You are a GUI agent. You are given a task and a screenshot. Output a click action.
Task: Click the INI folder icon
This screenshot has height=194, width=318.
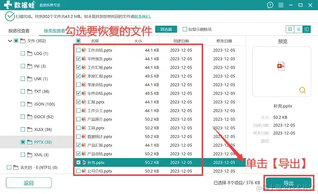pos(30,66)
